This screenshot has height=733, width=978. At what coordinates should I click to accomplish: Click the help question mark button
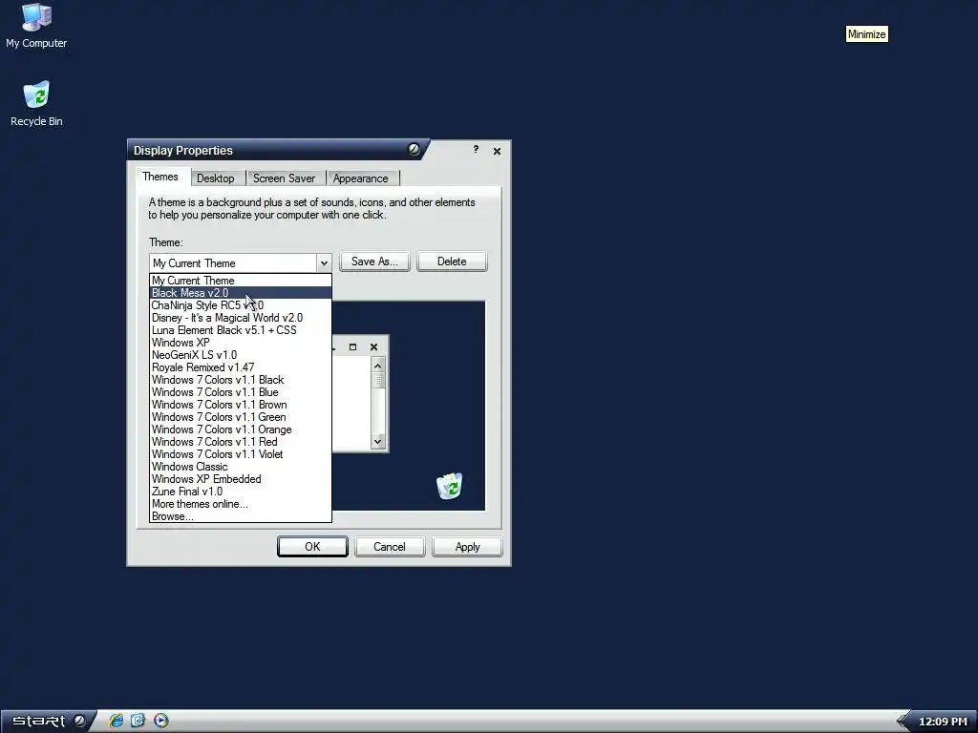(476, 150)
